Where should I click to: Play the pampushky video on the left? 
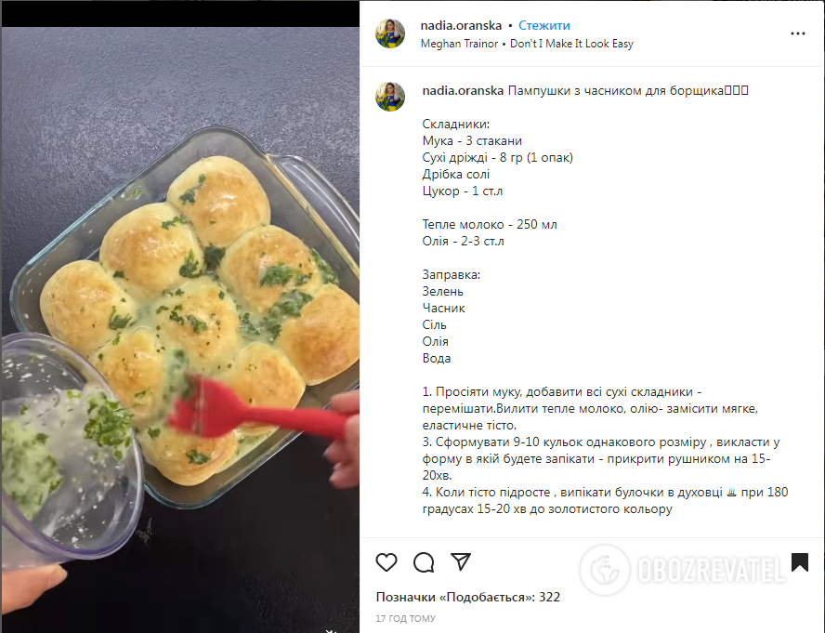[x=180, y=330]
